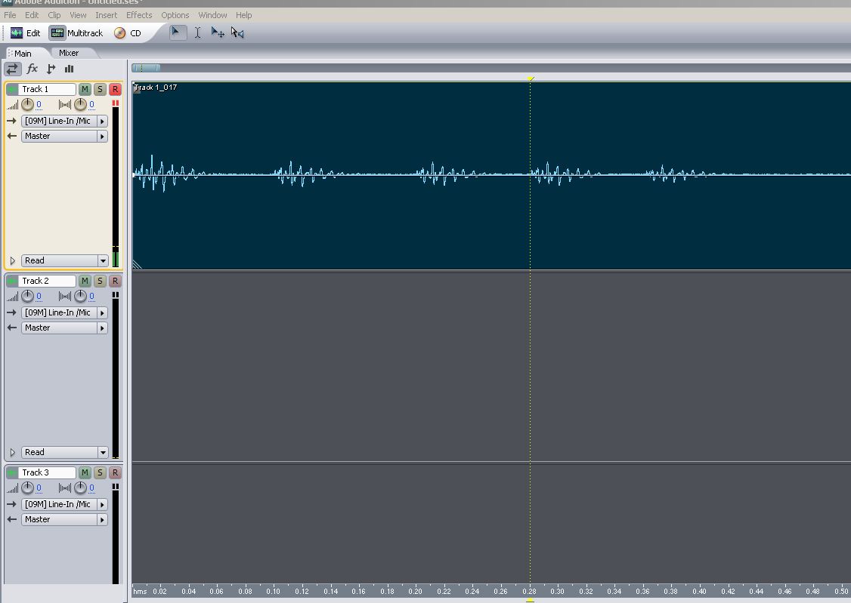Open CD view
Viewport: 851px width, 603px height.
click(128, 33)
